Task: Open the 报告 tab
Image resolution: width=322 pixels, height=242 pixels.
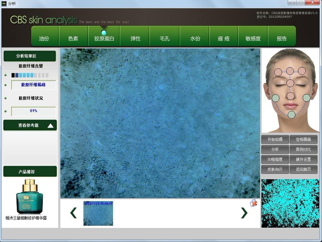Action: (282, 38)
